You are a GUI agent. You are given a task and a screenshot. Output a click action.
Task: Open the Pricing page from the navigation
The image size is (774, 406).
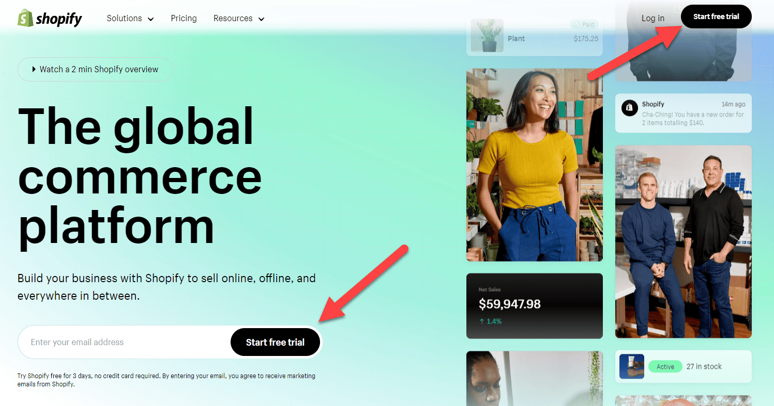pyautogui.click(x=184, y=18)
